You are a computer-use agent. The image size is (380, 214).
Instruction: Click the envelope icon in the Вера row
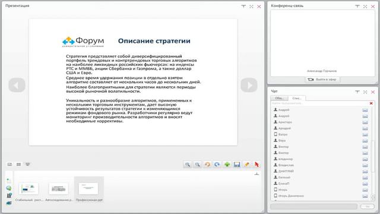pyautogui.click(x=365, y=141)
